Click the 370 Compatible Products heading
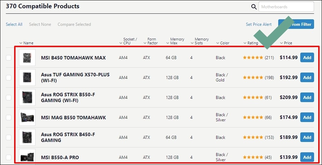322x165 pixels. pyautogui.click(x=42, y=6)
